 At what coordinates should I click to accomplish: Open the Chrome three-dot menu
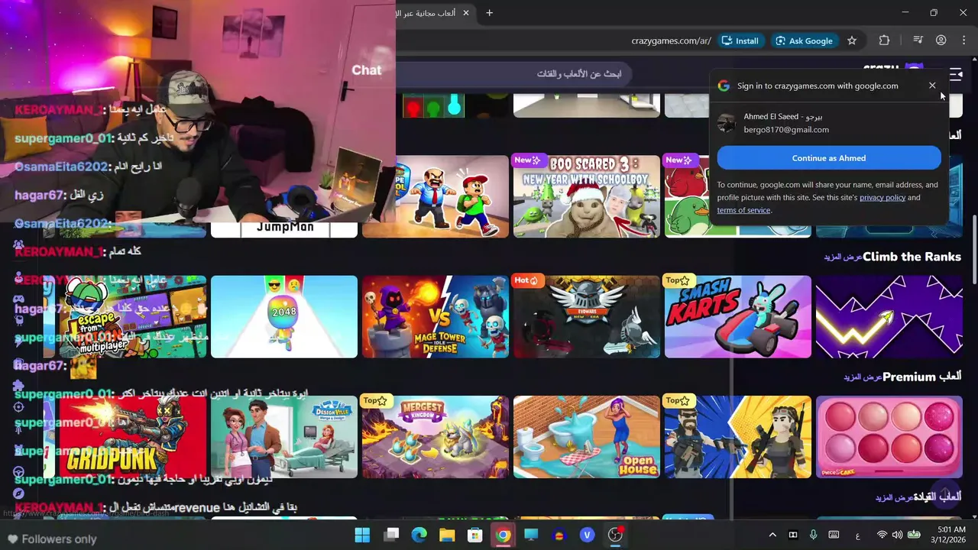pyautogui.click(x=964, y=40)
